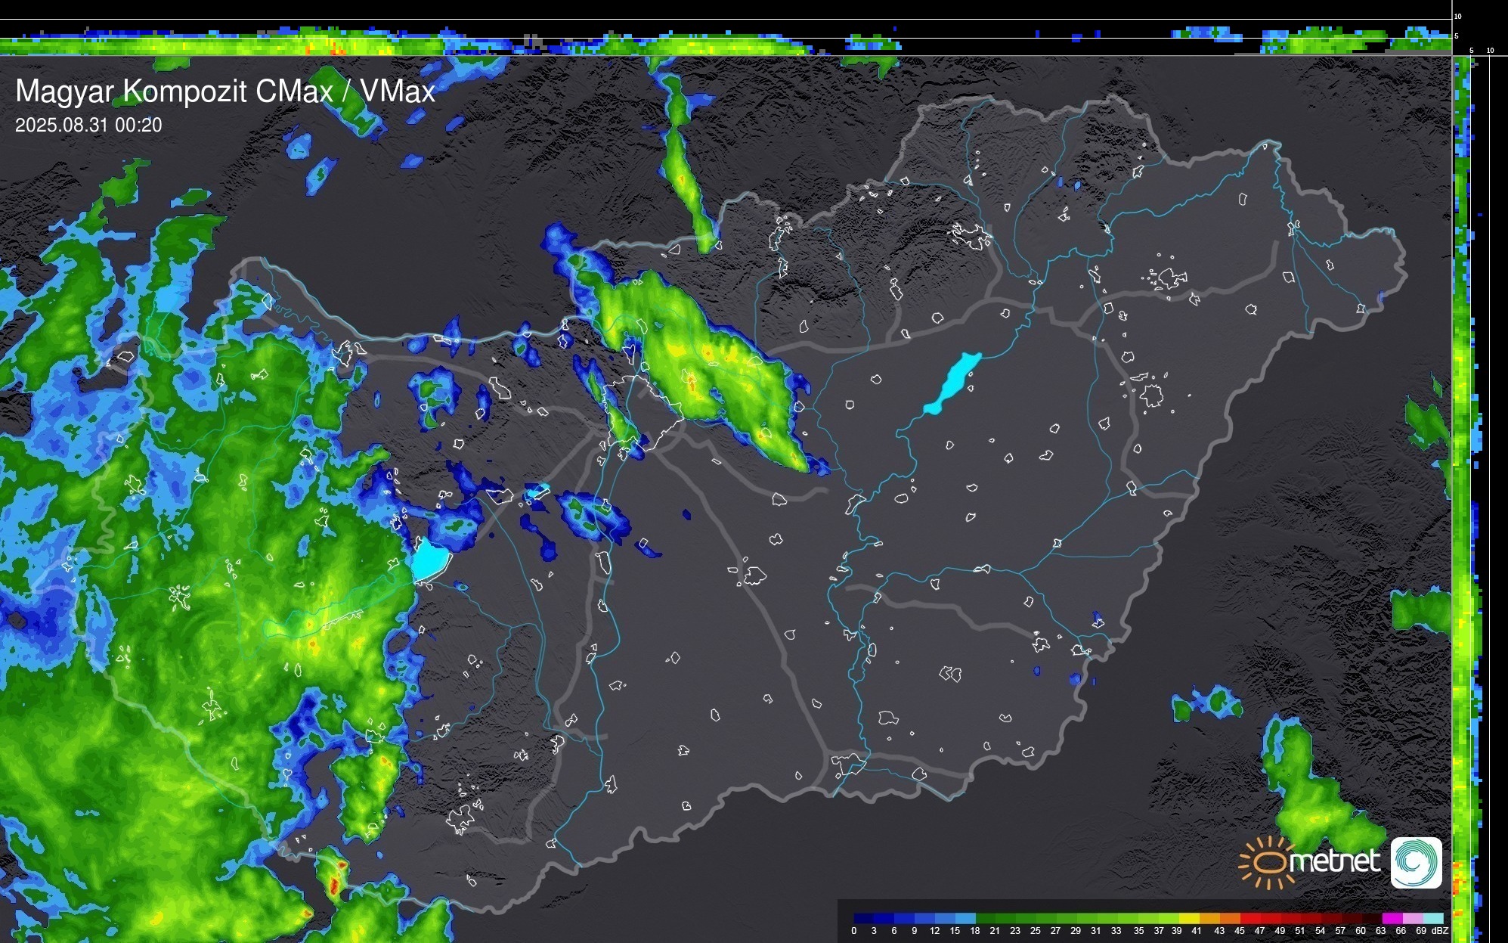Click the teal swirl weather app icon
The image size is (1508, 943).
pyautogui.click(x=1416, y=862)
